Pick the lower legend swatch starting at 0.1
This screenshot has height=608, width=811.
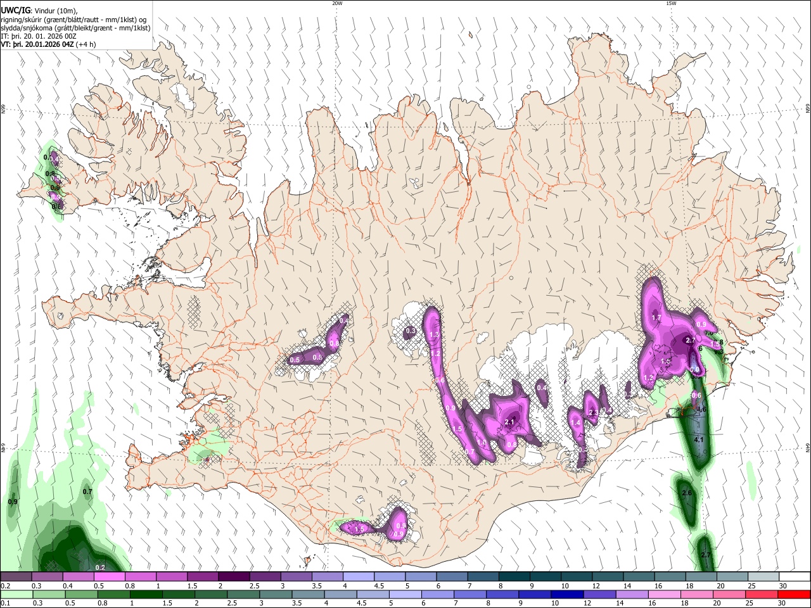coord(16,594)
